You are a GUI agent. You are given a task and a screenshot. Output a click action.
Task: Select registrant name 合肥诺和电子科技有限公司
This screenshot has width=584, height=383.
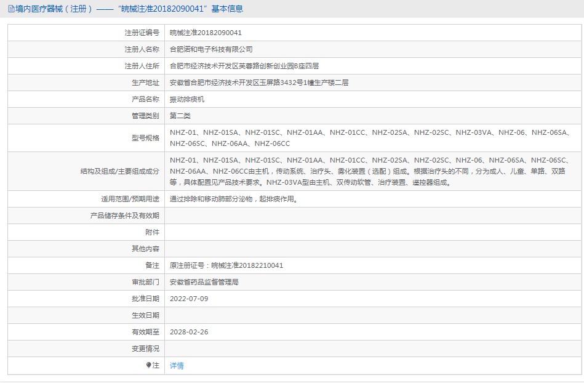click(211, 49)
